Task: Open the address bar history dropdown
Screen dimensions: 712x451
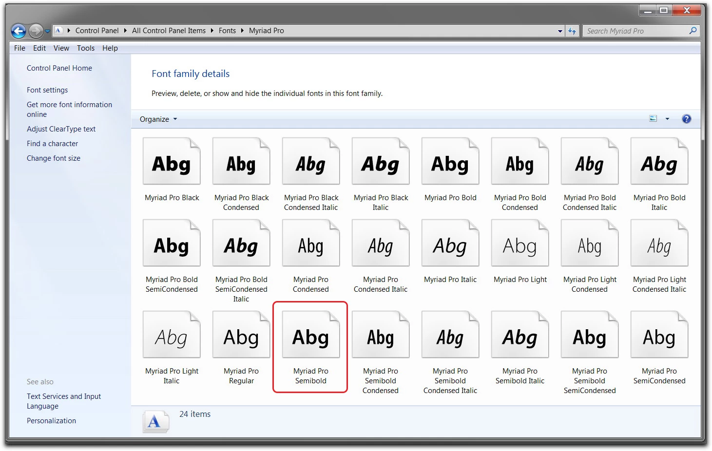Action: point(560,31)
